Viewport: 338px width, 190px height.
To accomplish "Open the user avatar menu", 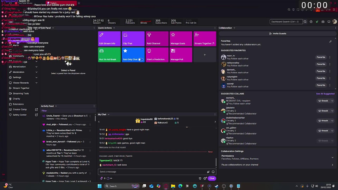I will coord(335,22).
